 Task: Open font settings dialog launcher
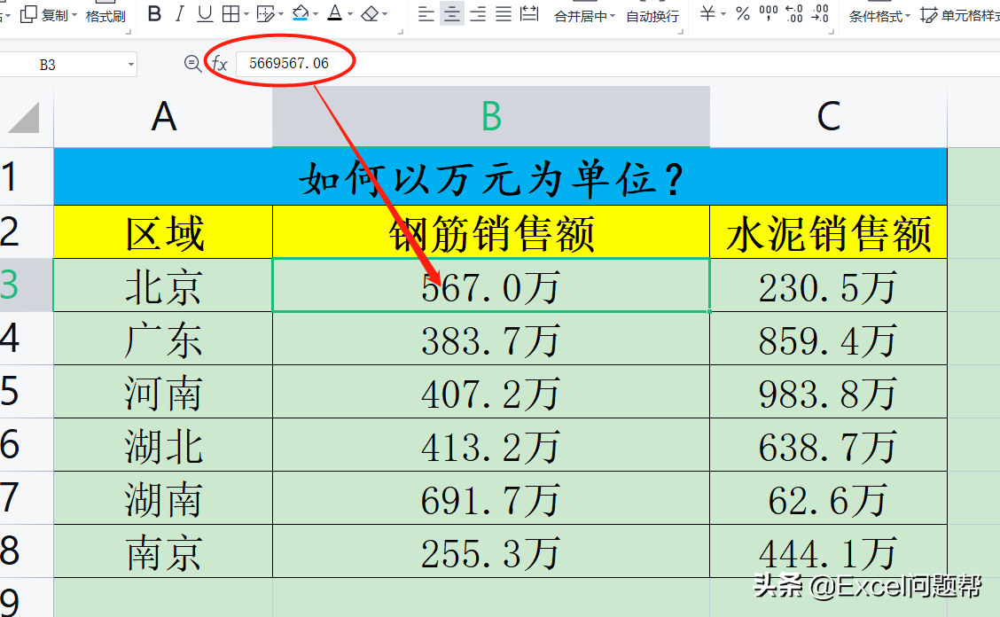click(x=401, y=31)
